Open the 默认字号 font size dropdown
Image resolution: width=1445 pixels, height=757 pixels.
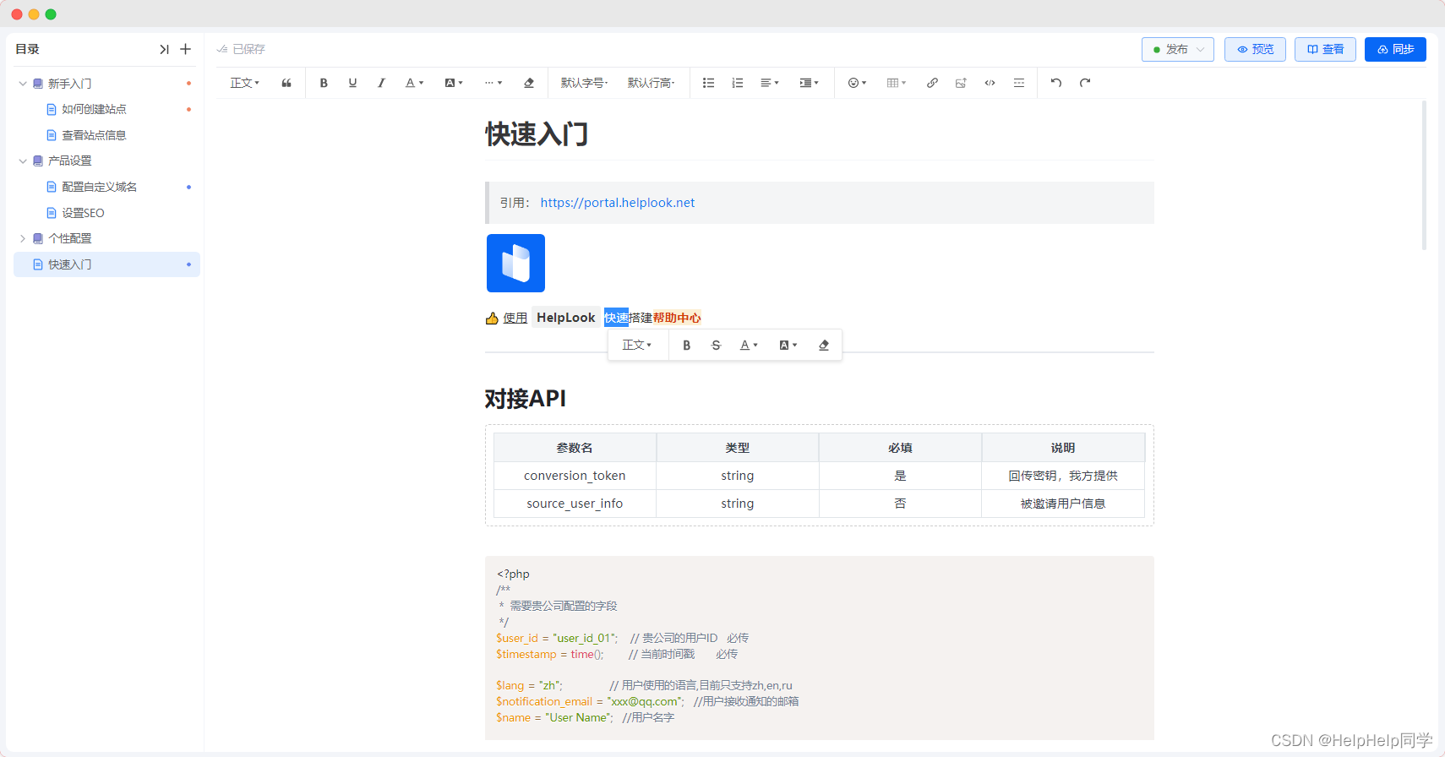click(584, 83)
